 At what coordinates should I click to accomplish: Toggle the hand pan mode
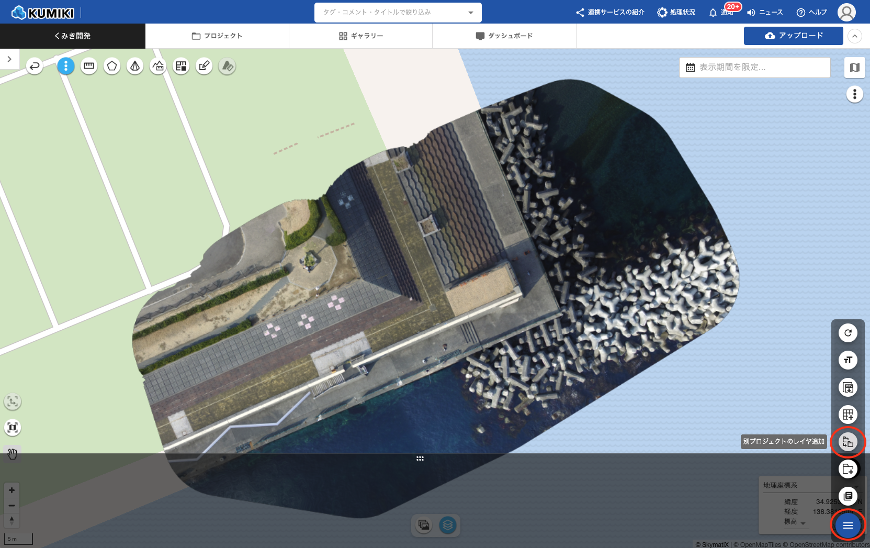(x=13, y=453)
